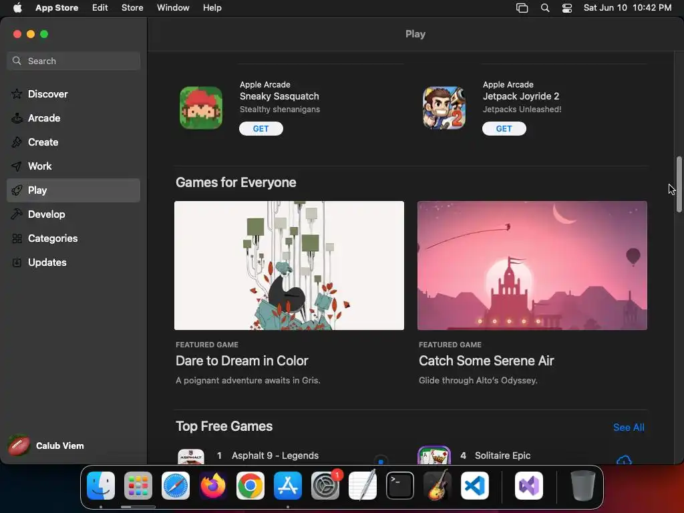
Task: Select the Categories grid icon
Action: 17,238
